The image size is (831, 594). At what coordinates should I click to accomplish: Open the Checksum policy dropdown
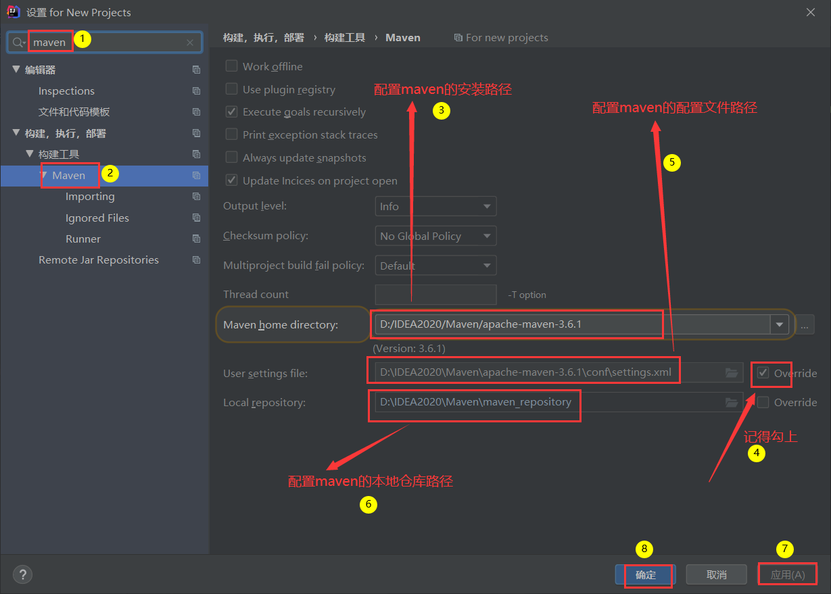435,236
